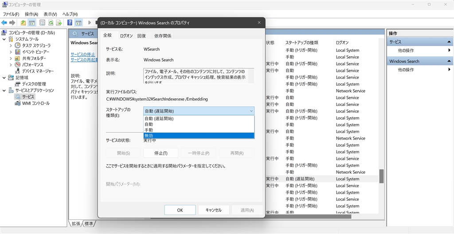Click the green Refresh toolbar icon
Screen dimensions: 454x234
tap(51, 23)
